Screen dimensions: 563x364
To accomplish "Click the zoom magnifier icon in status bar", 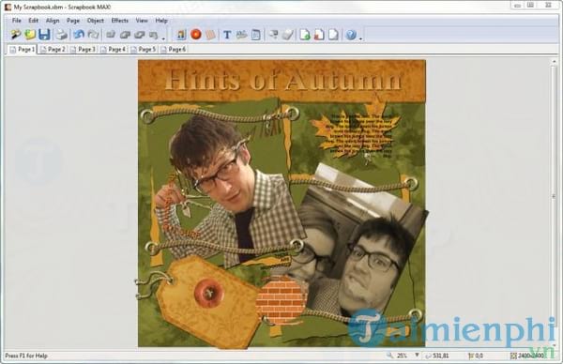I will coord(389,356).
